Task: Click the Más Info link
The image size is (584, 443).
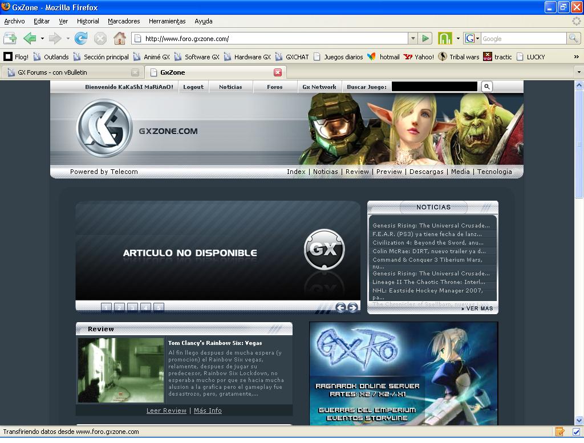Action: click(208, 411)
